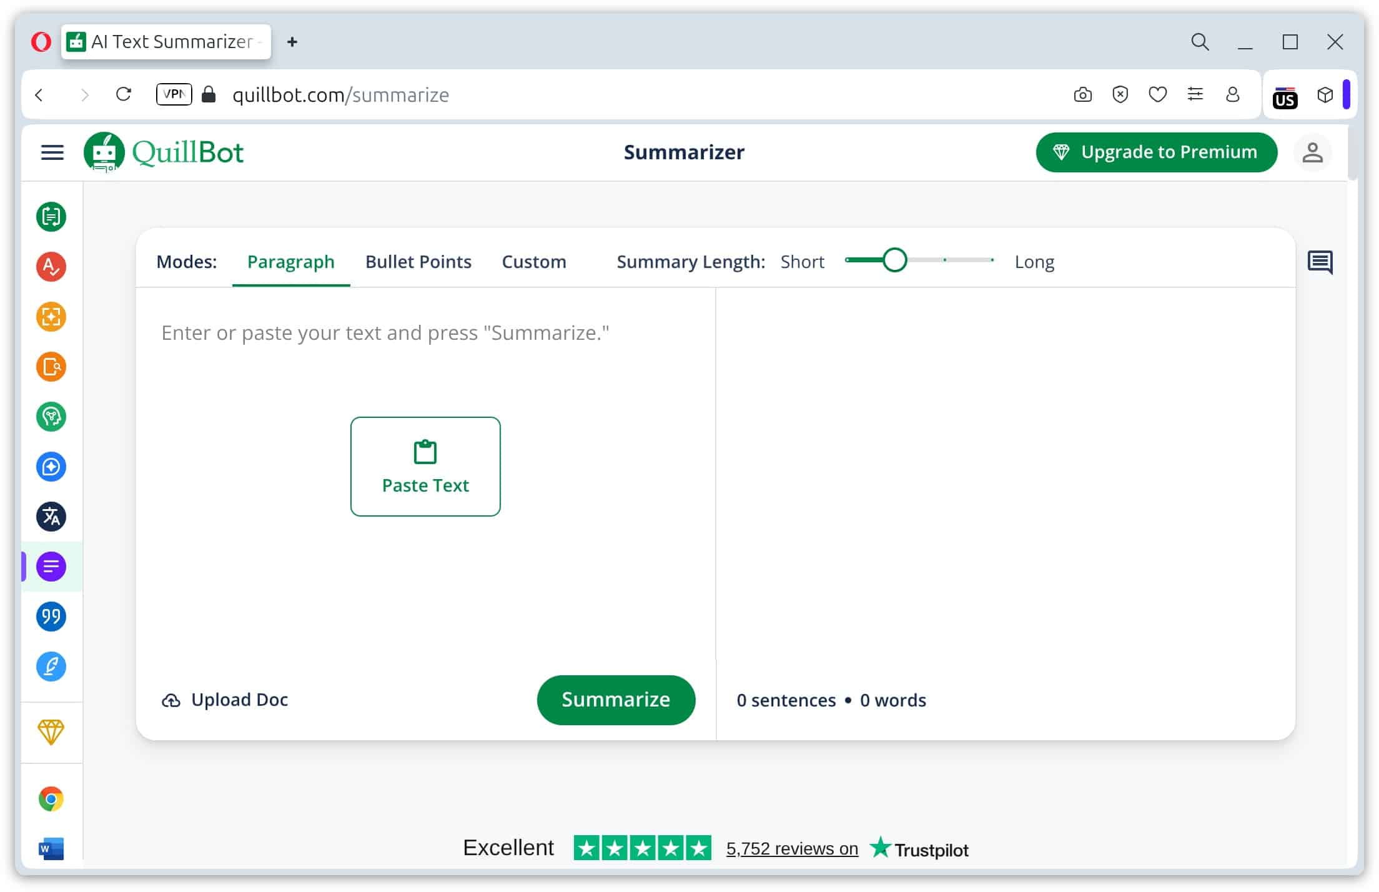The width and height of the screenshot is (1379, 892).
Task: Open the Premium diamond sidebar icon
Action: pos(51,732)
